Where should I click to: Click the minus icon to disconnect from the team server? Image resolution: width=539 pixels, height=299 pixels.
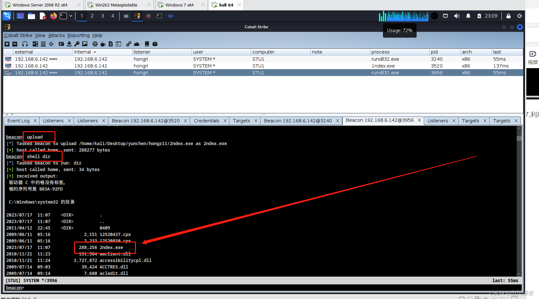(x=15, y=44)
